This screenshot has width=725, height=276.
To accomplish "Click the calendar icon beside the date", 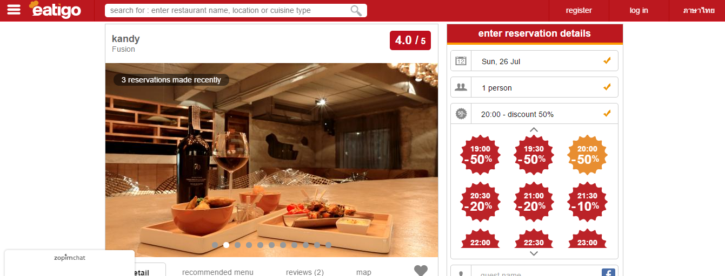I will click(461, 61).
